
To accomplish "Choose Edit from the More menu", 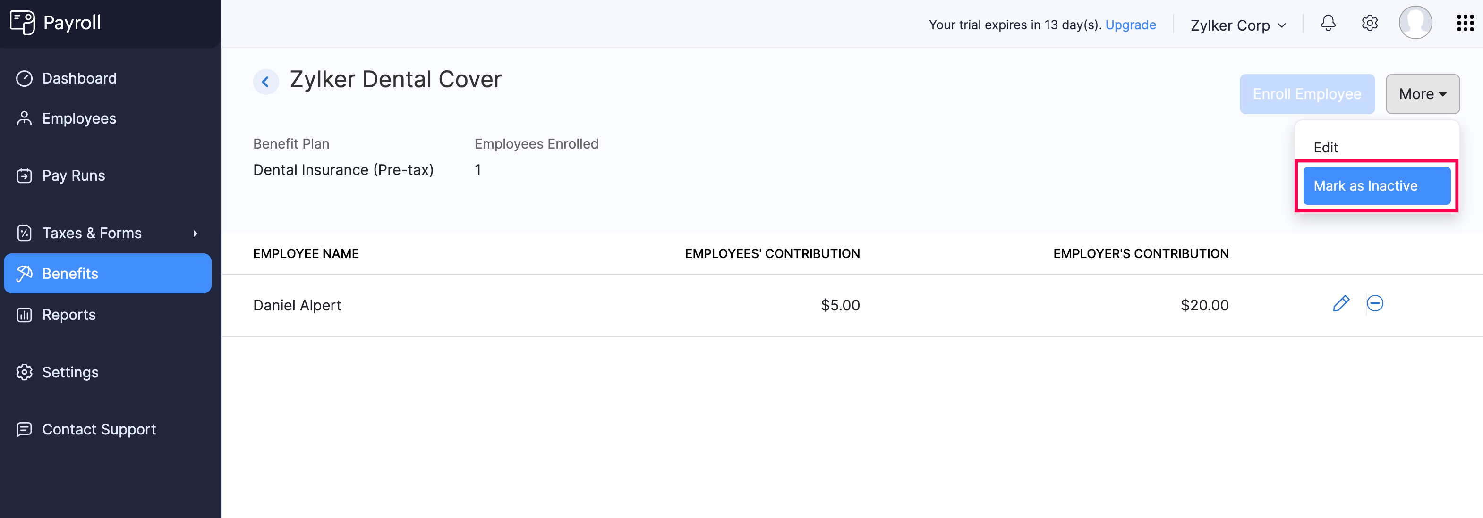I will (x=1325, y=148).
